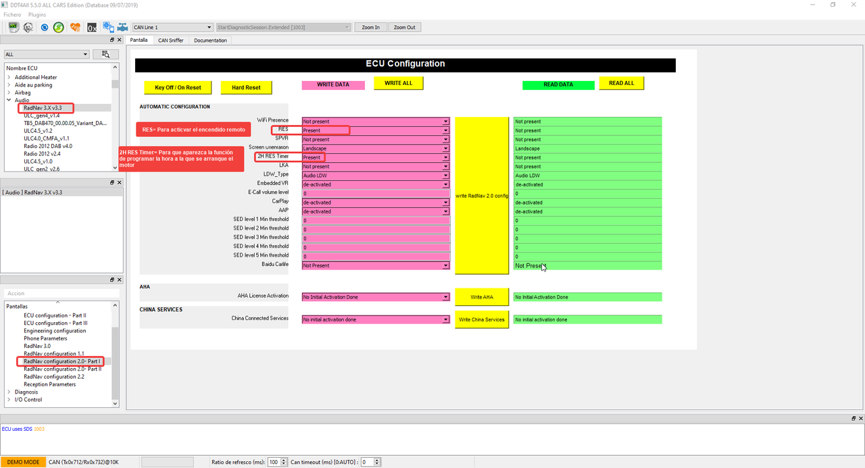Viewport: 865px width, 468px height.
Task: Float the '[ Audio ] RadNav' panel
Action: 113,182
